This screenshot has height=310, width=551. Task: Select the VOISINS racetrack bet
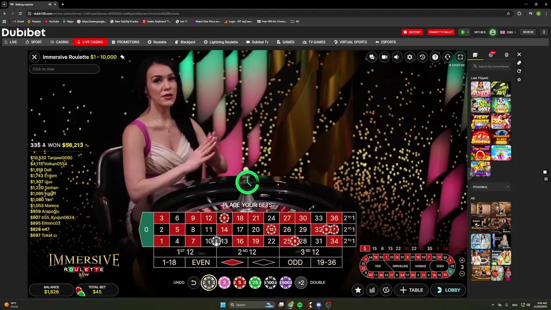click(420, 266)
